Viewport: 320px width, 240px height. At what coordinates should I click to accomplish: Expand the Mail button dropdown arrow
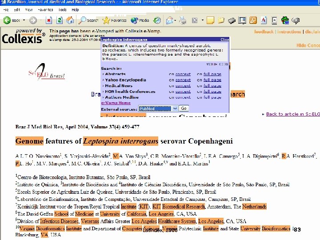(175, 20)
